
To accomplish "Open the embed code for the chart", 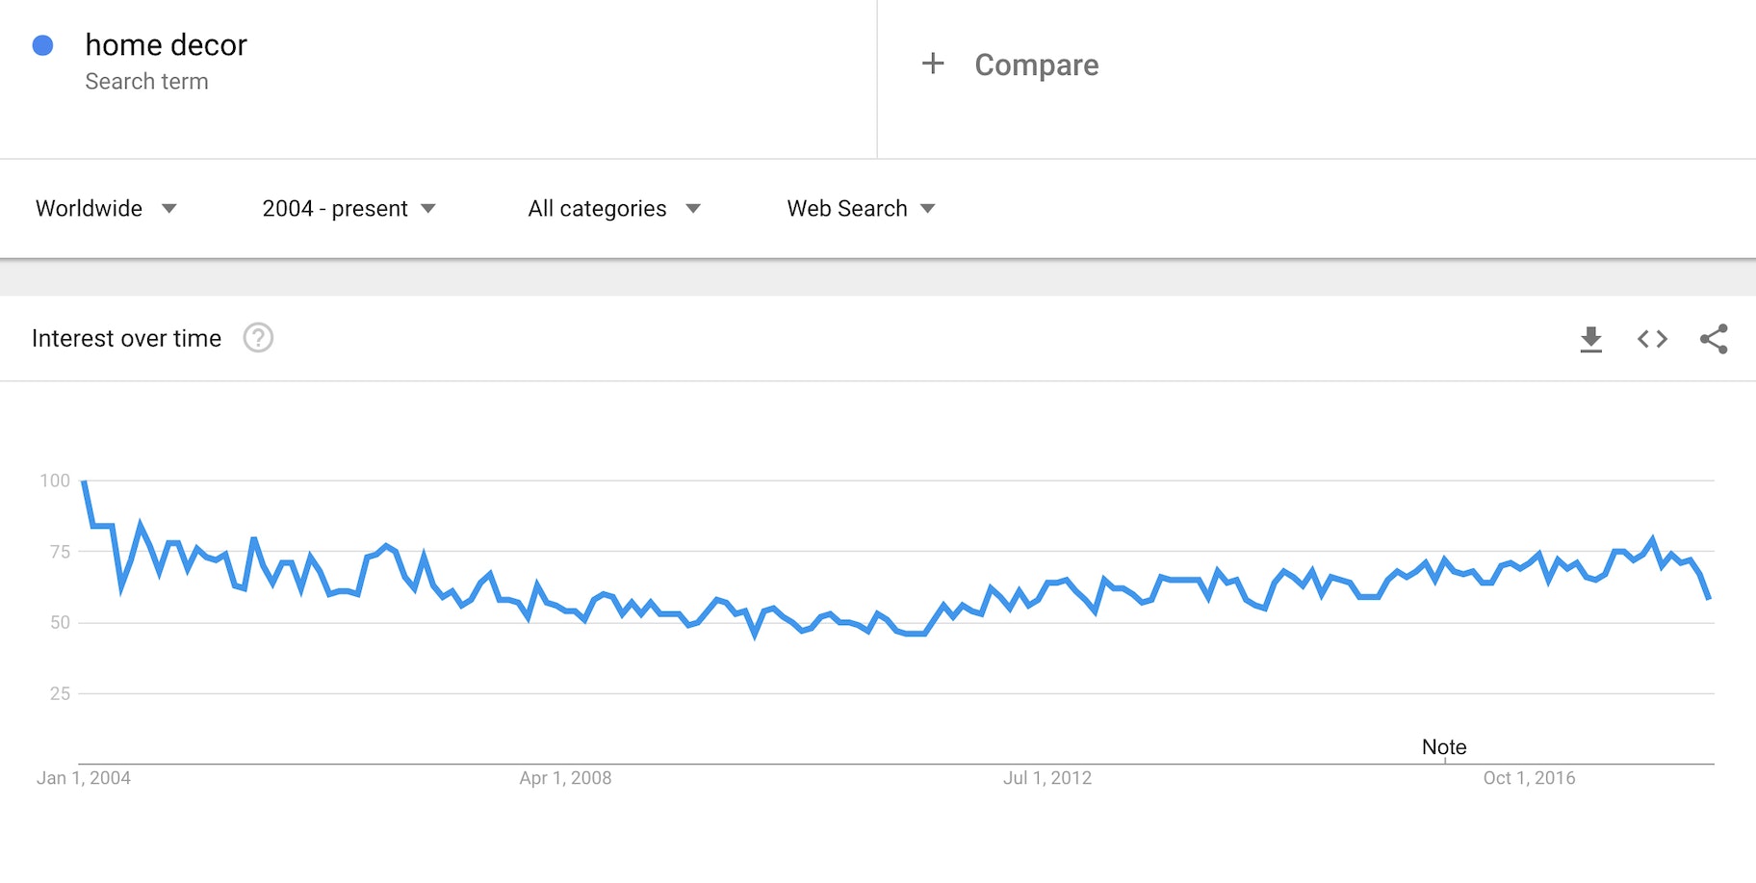I will (x=1652, y=338).
